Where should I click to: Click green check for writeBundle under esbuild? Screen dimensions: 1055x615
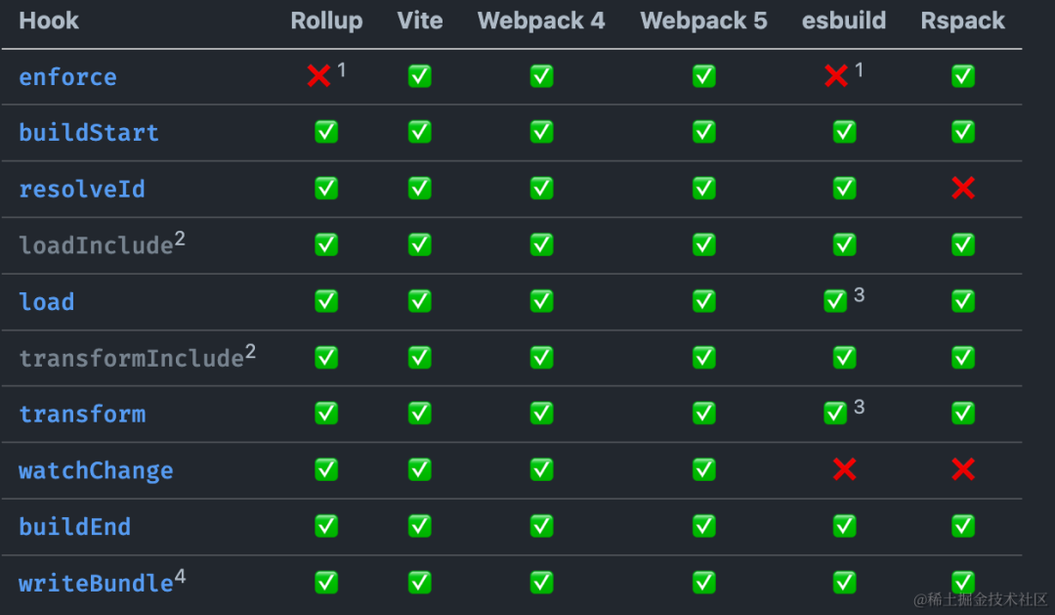tap(844, 582)
